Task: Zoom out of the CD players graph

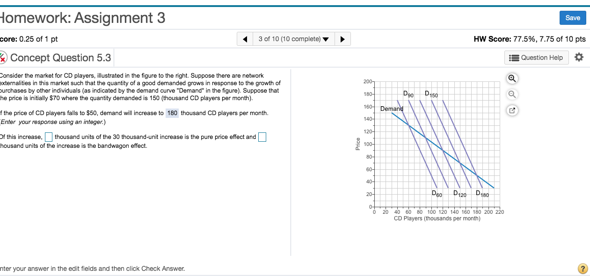Action: [x=512, y=94]
